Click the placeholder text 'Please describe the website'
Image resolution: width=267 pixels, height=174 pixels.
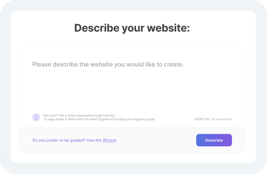point(72,64)
